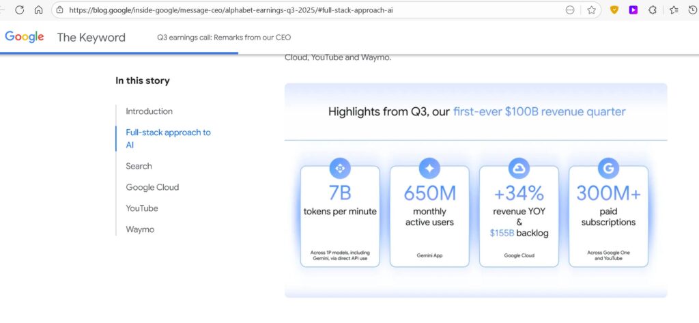Click the 'In this story' heading
Image resolution: width=699 pixels, height=323 pixels.
coord(143,81)
